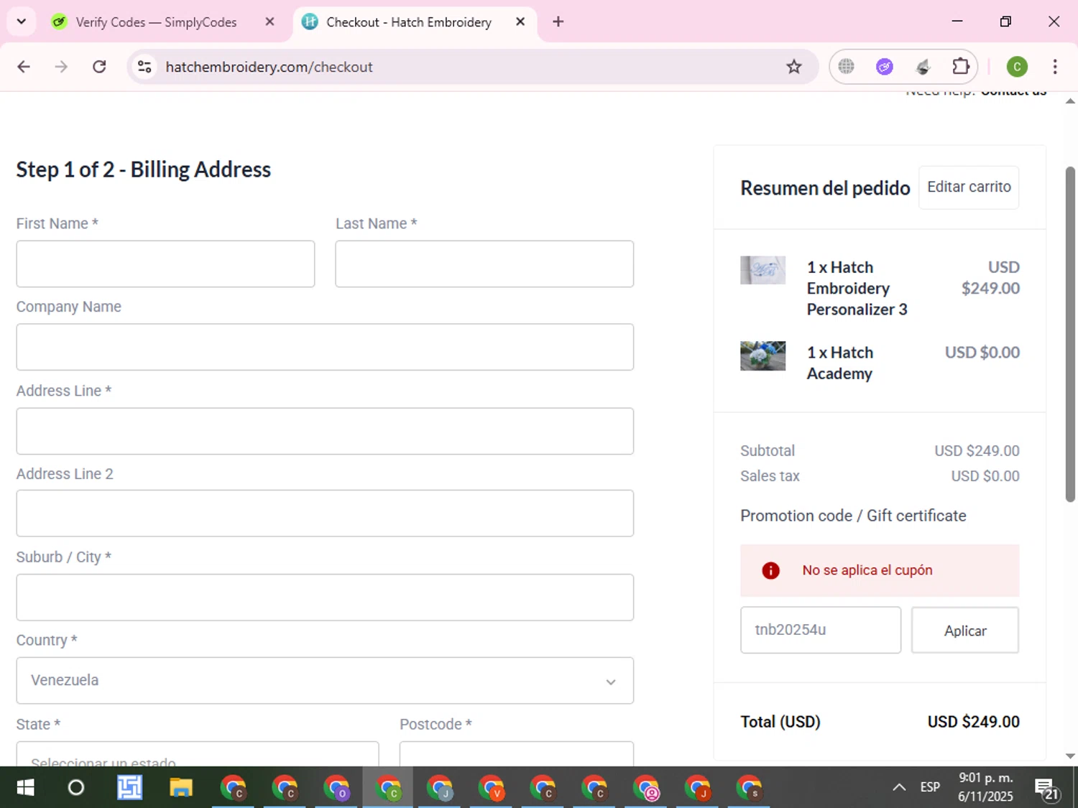Click the Address Line 2 field
Viewport: 1078px width, 808px height.
pyautogui.click(x=325, y=514)
